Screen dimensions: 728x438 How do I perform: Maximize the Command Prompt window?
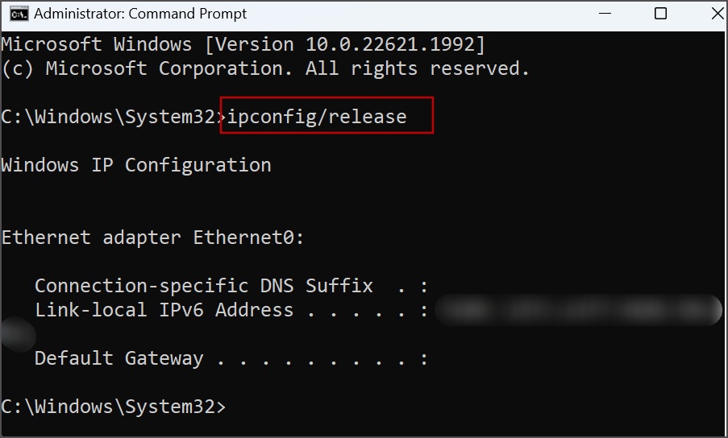660,14
